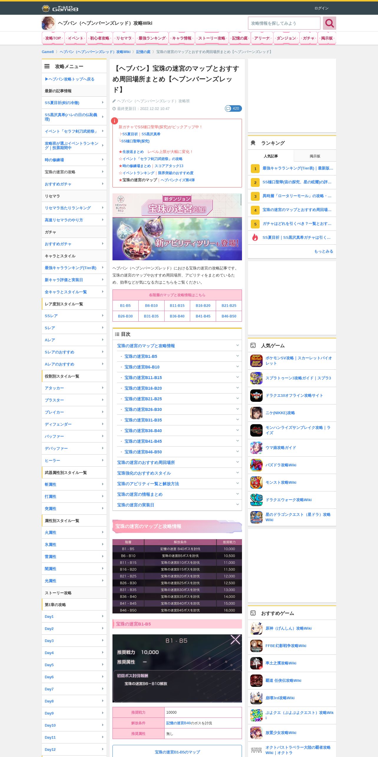This screenshot has width=378, height=757.
Task: Expand 宝珠の迷宮のおすすめ周回場所 contents chevron
Action: coord(237,462)
